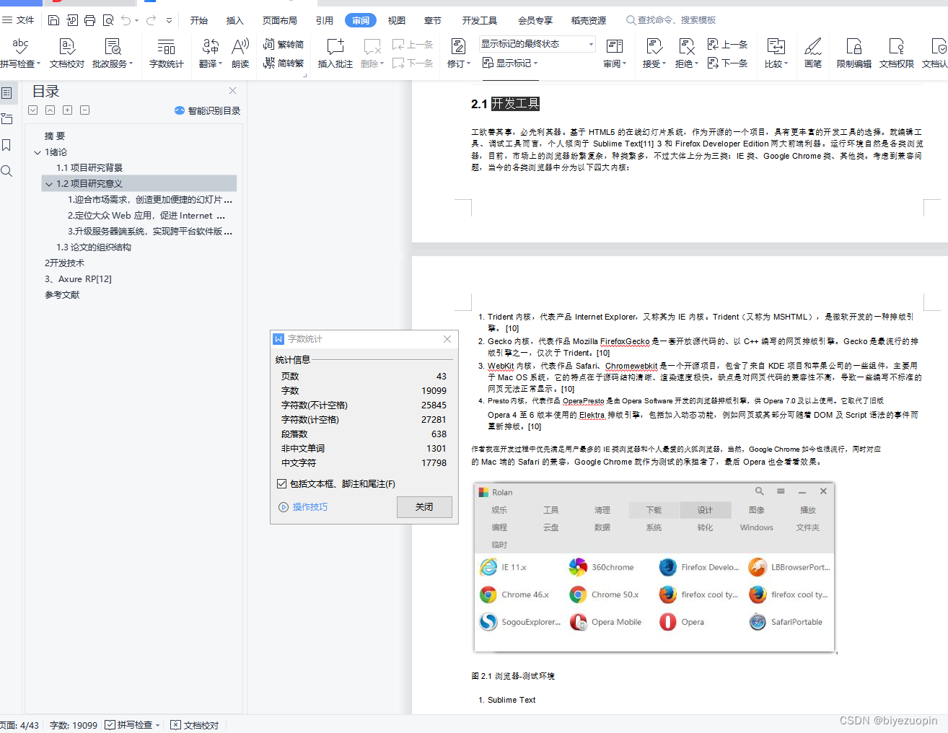Click 智能识别目录 link
Screen dimensions: 948x733
point(208,110)
